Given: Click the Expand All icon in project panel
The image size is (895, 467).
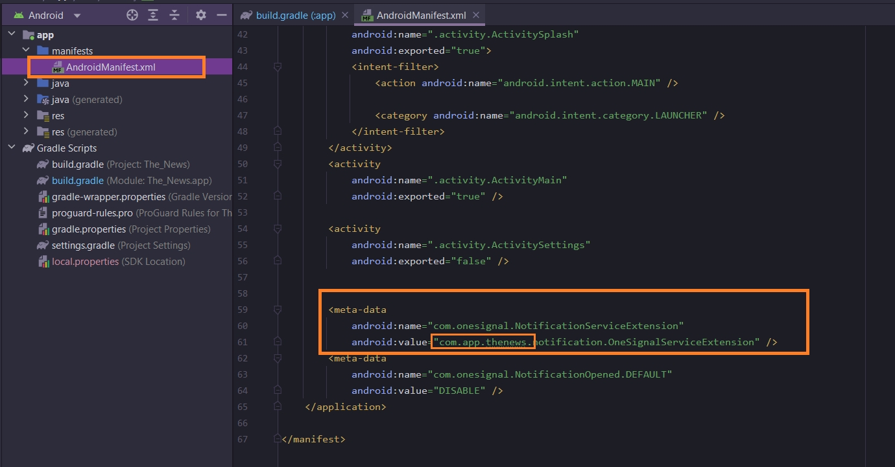Looking at the screenshot, I should coord(153,15).
